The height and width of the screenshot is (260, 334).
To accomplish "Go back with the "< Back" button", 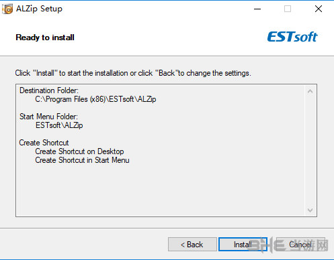I will point(192,245).
